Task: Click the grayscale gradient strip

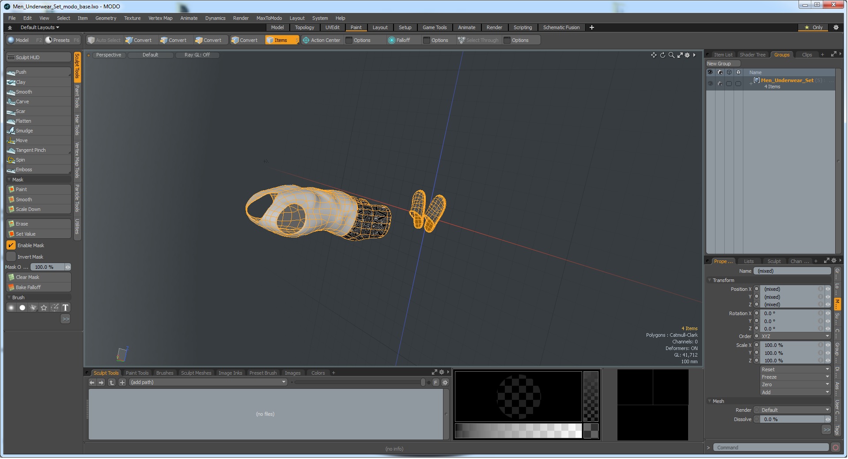Action: coord(518,431)
